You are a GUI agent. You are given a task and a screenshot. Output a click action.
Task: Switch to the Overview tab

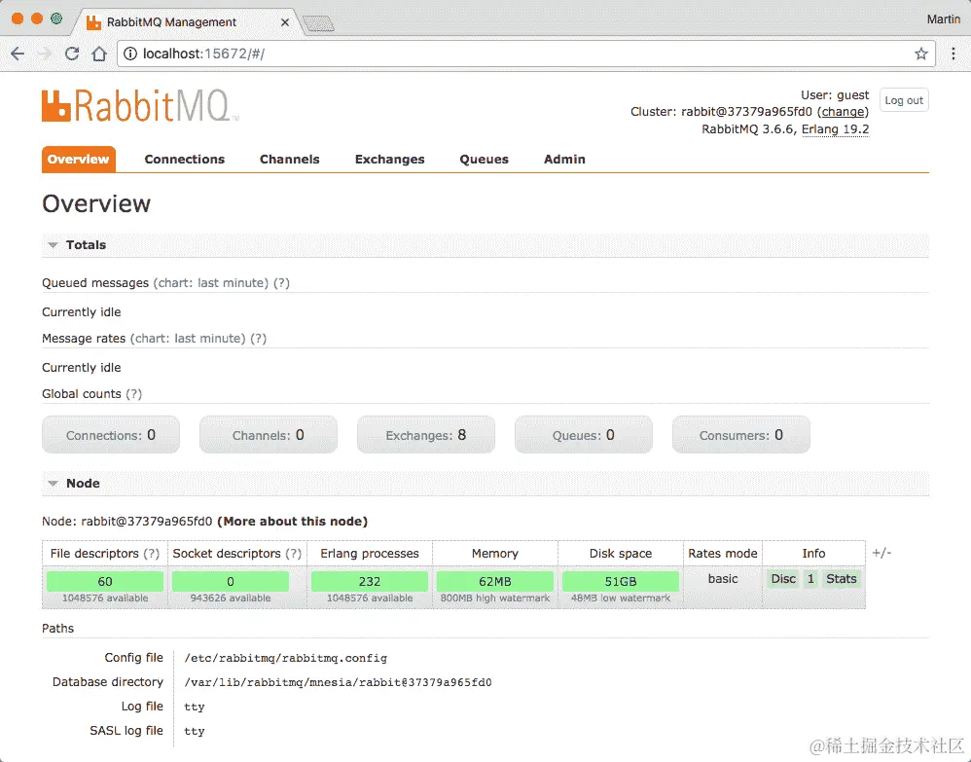78,160
